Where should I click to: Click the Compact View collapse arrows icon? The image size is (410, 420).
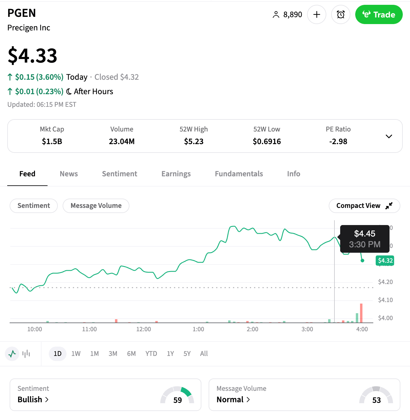389,205
